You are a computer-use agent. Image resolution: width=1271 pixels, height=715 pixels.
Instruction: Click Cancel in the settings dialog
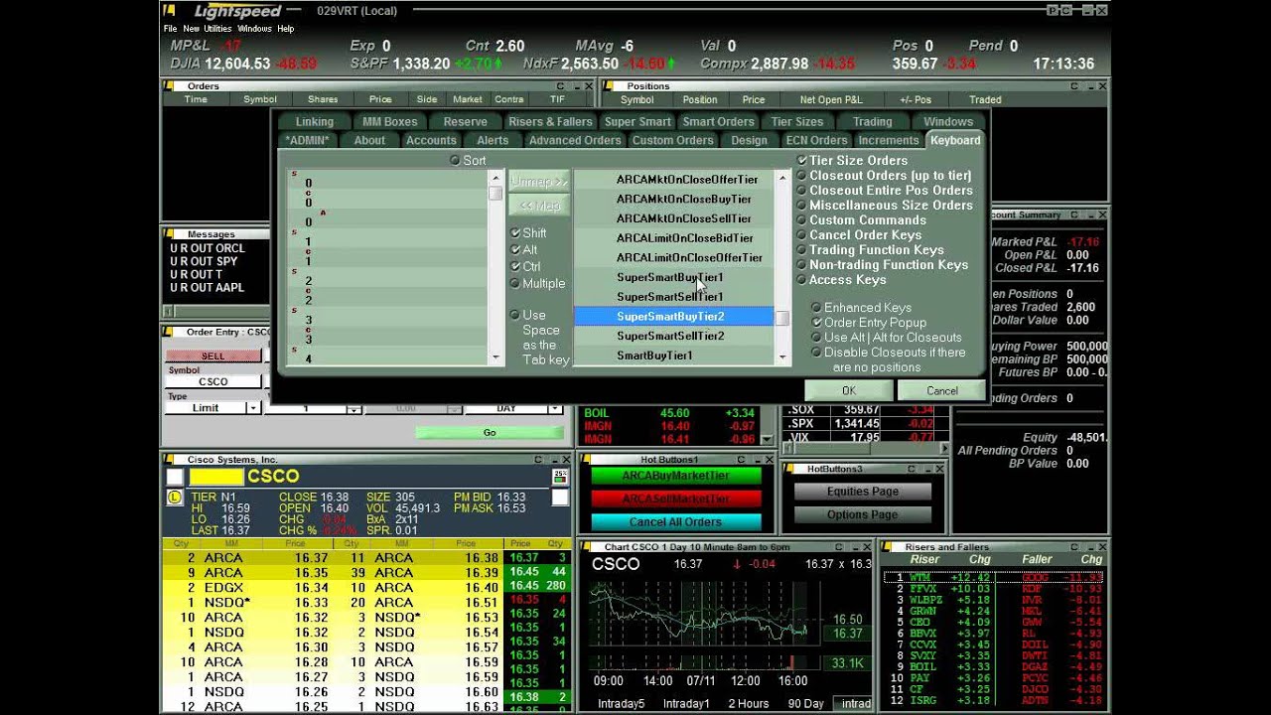pos(941,390)
